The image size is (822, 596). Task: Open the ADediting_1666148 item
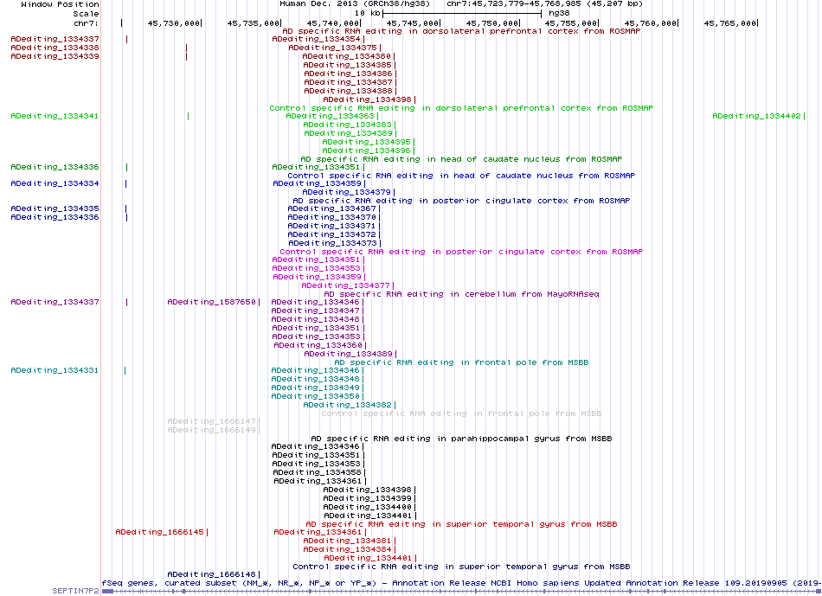pos(212,574)
